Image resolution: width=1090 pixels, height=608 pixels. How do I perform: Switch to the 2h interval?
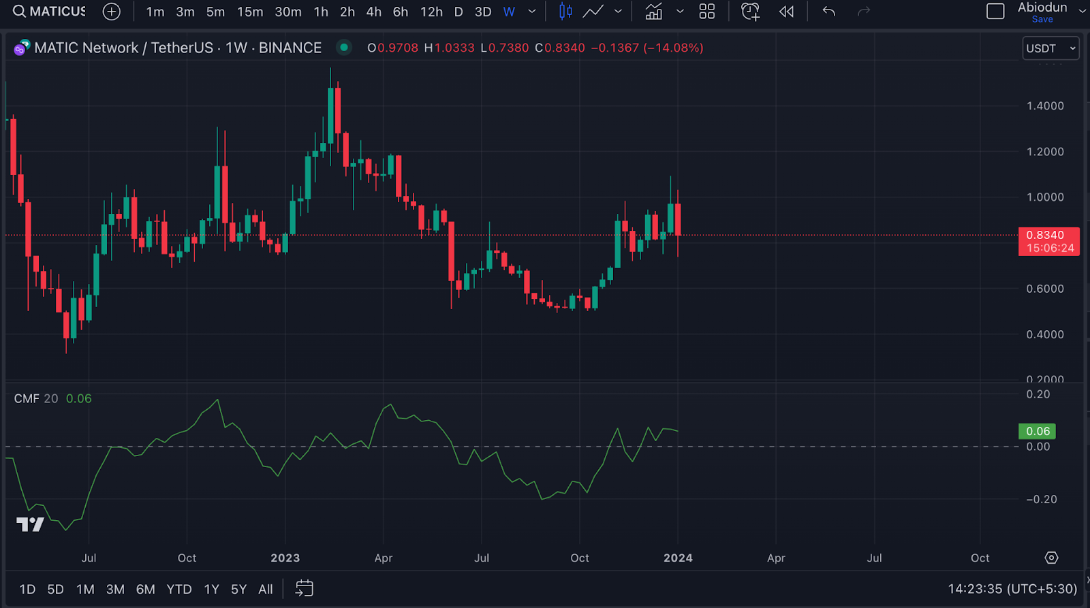click(347, 12)
